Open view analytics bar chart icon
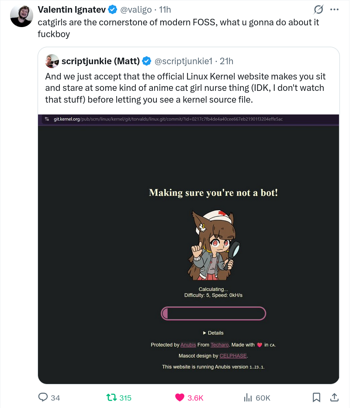353x408 pixels. pos(248,398)
